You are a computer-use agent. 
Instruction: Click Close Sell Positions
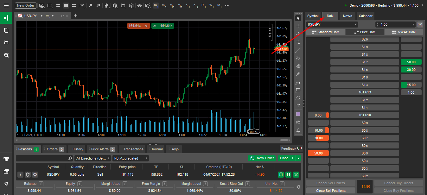tap(331, 191)
